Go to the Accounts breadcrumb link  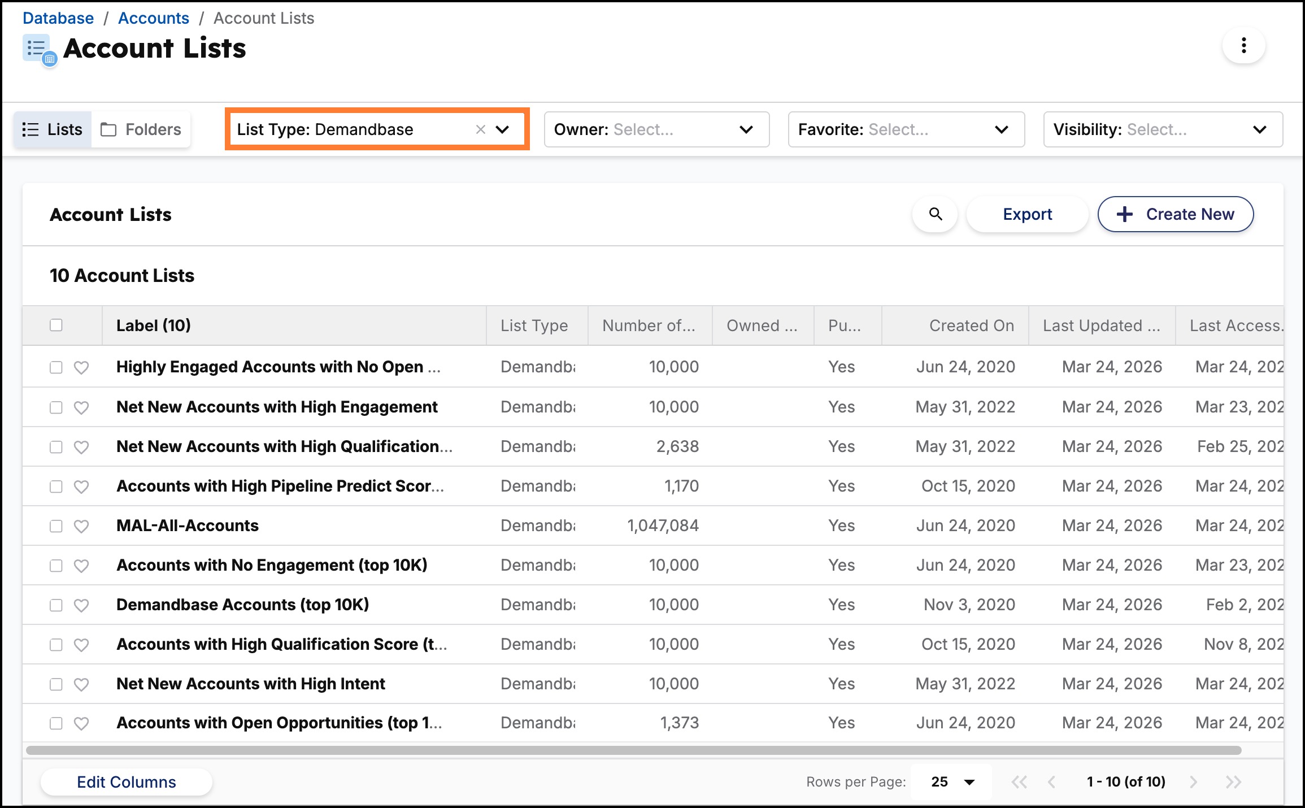(154, 18)
